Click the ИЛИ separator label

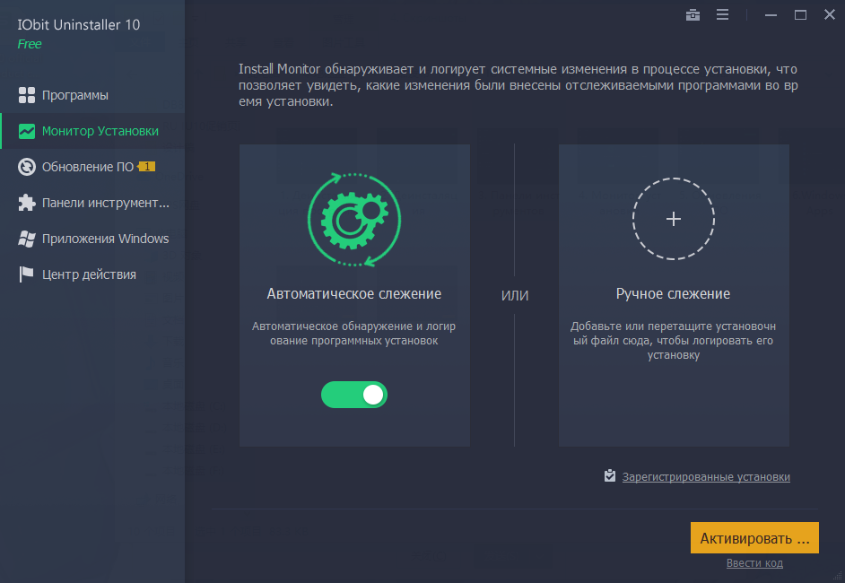point(515,295)
